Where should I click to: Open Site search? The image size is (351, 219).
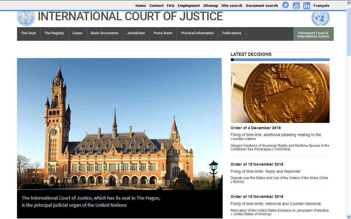[232, 5]
